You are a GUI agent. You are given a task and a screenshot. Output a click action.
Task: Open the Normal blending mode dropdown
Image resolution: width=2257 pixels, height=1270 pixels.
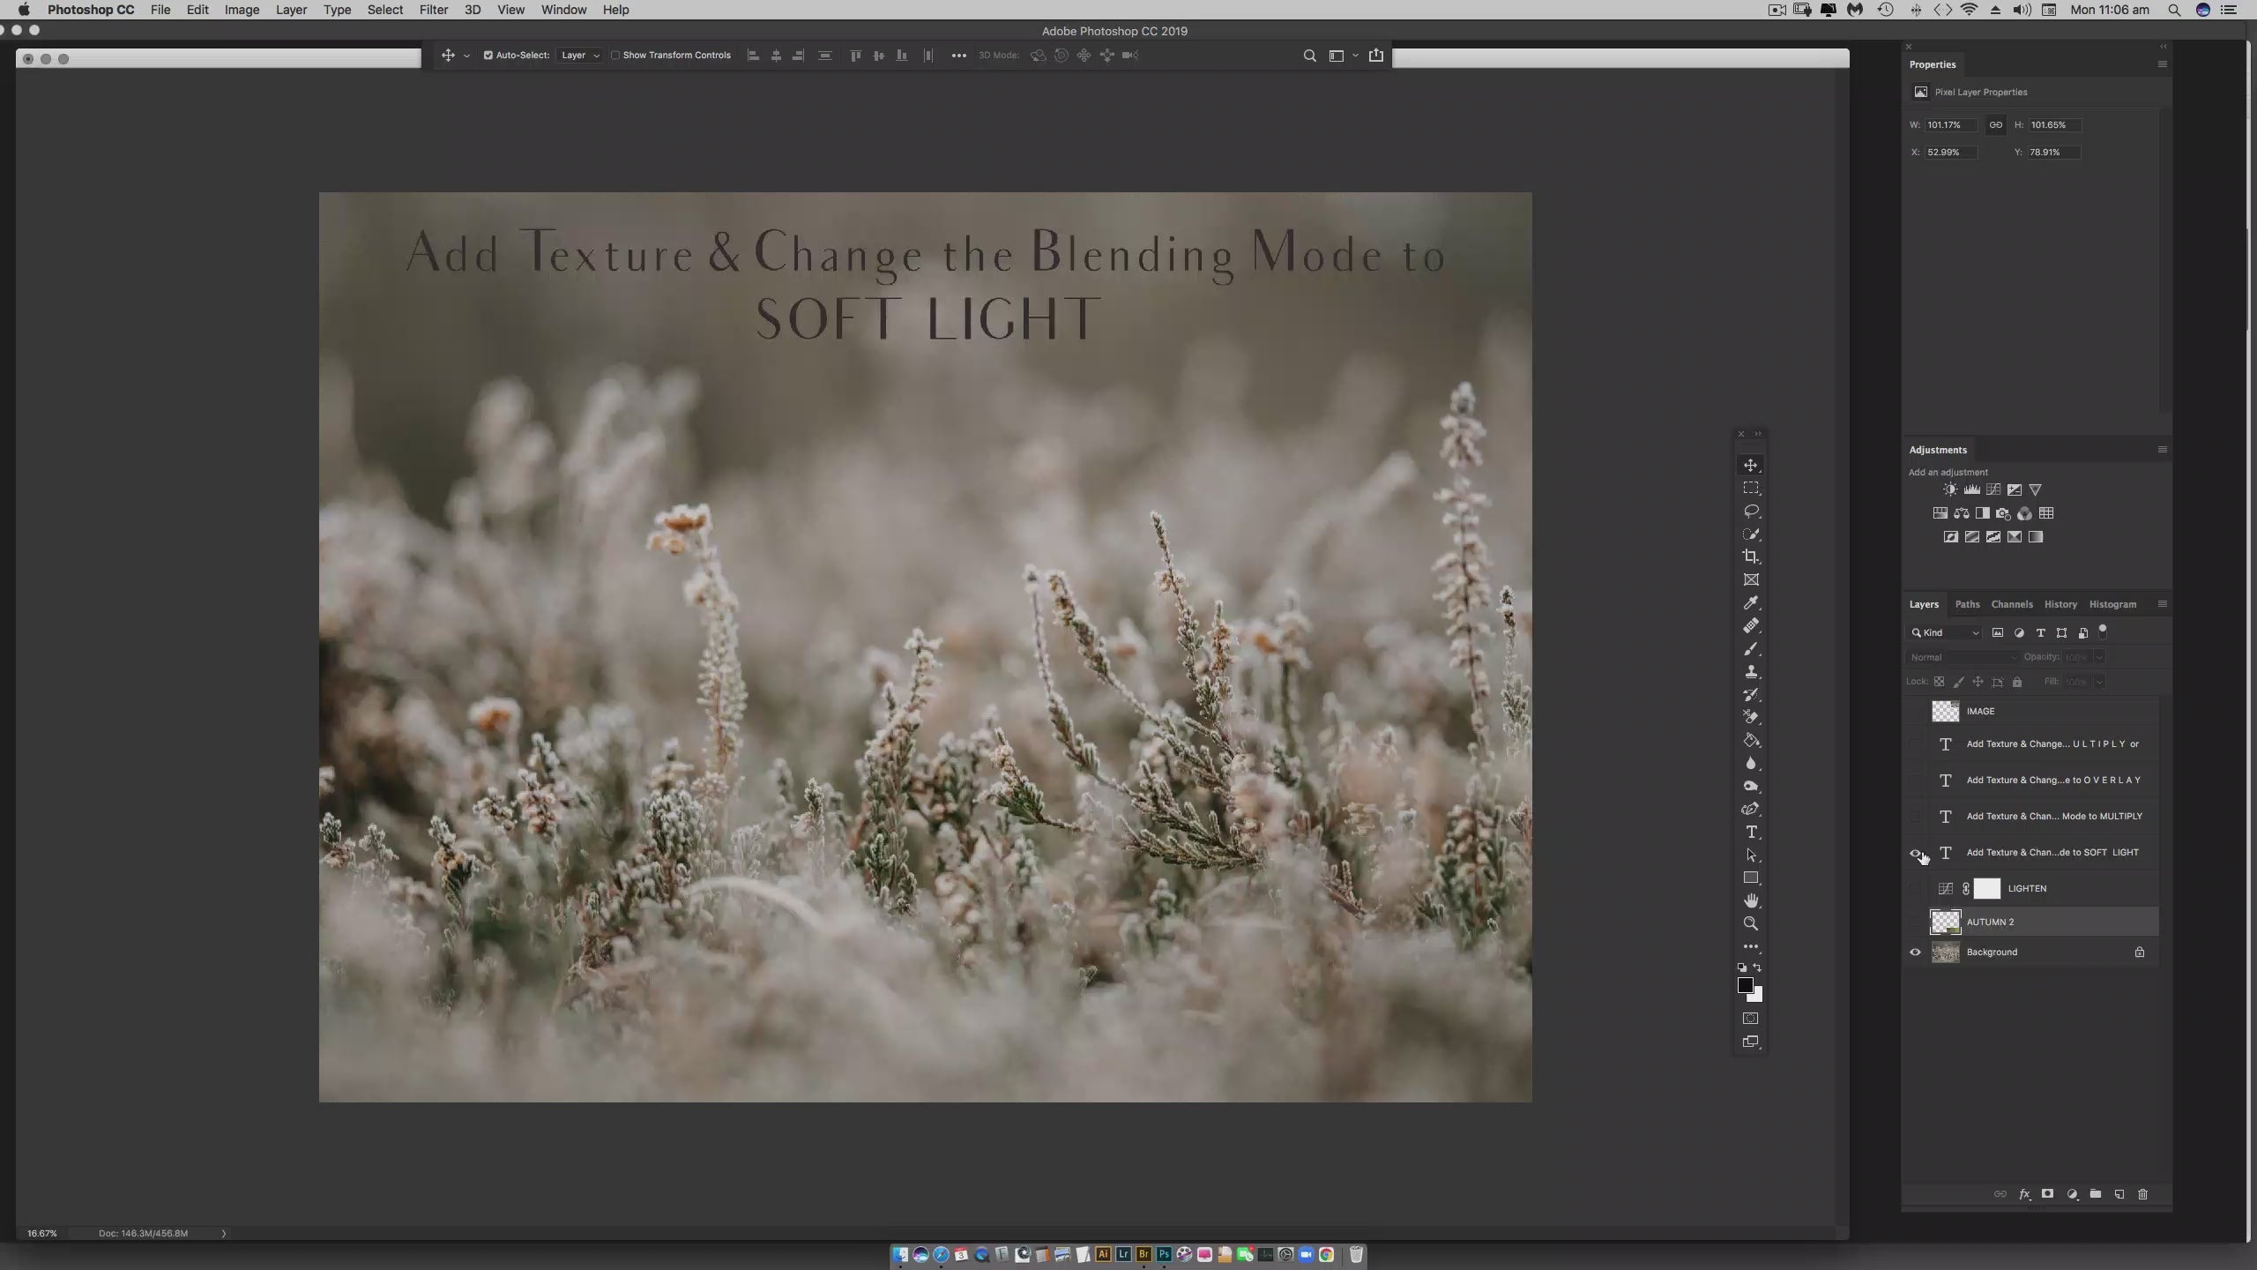(x=1962, y=657)
